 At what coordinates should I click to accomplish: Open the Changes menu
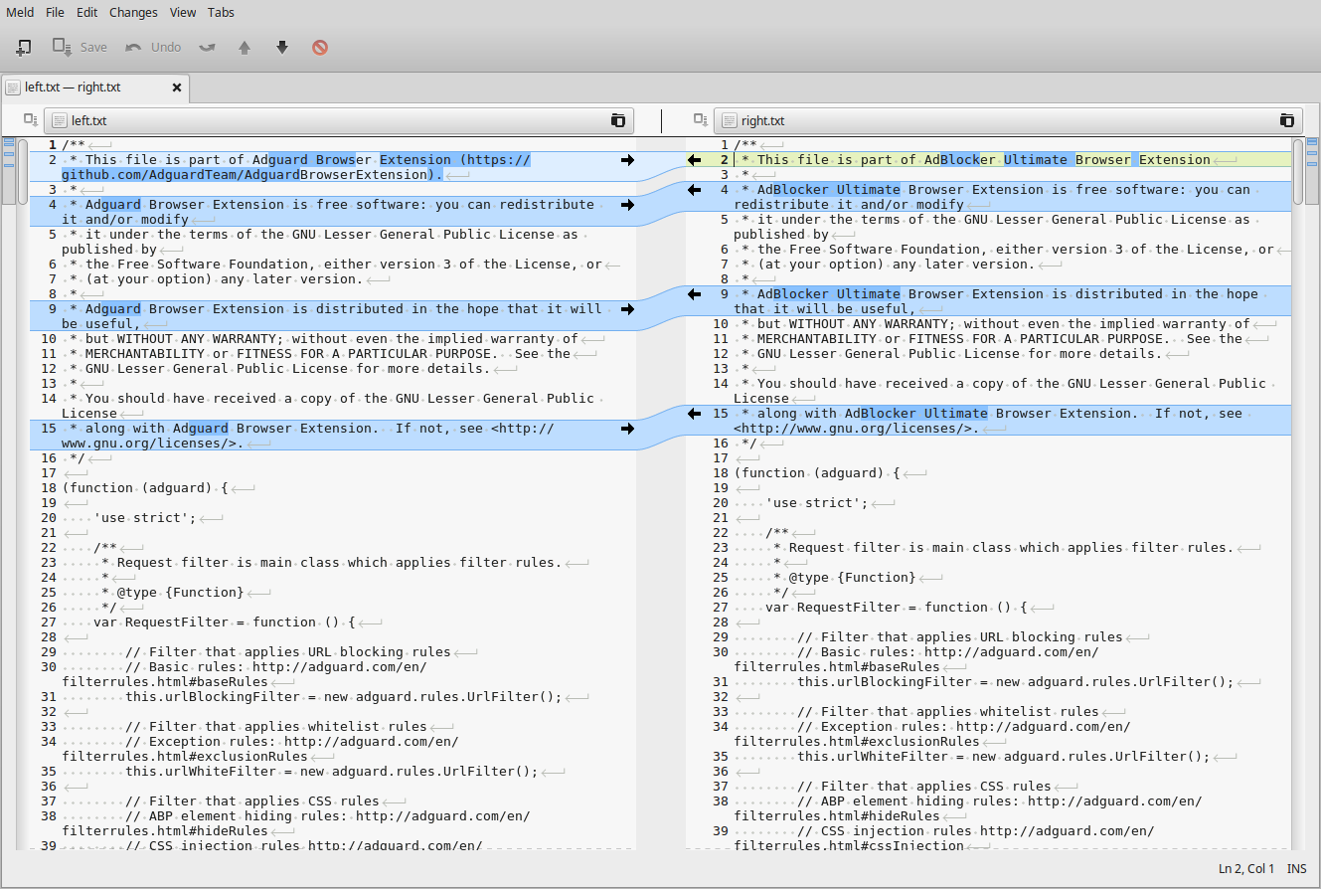tap(133, 12)
